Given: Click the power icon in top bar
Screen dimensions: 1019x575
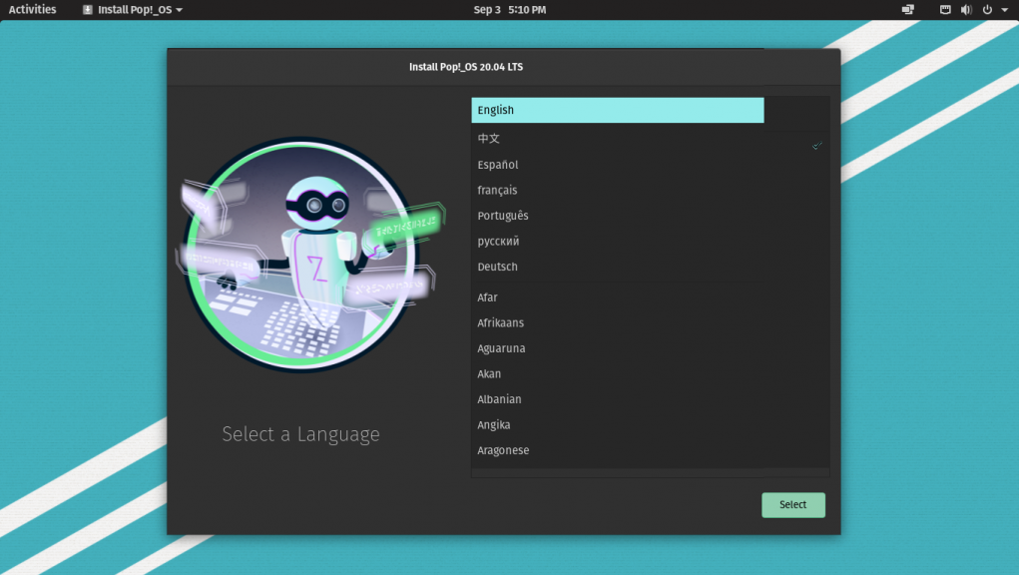Looking at the screenshot, I should (987, 10).
